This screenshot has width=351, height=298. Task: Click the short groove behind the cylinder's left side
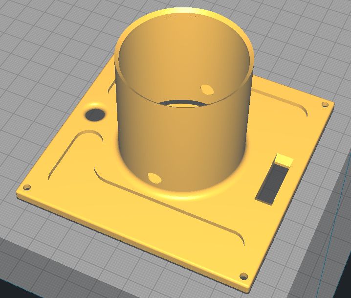click(x=111, y=87)
